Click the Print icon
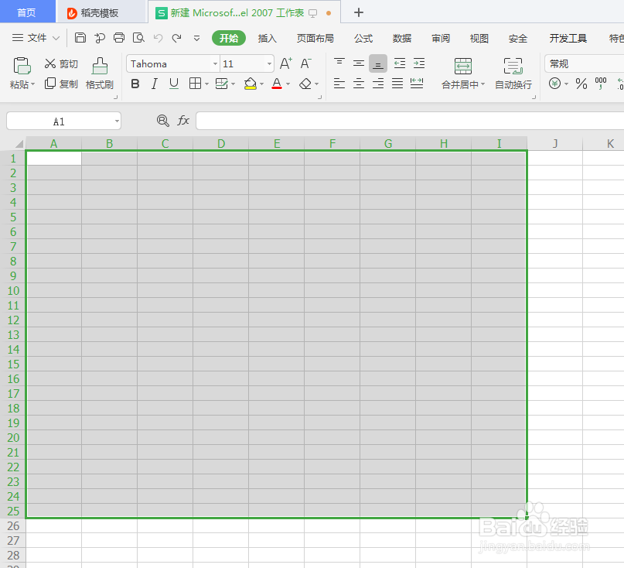 tap(119, 38)
